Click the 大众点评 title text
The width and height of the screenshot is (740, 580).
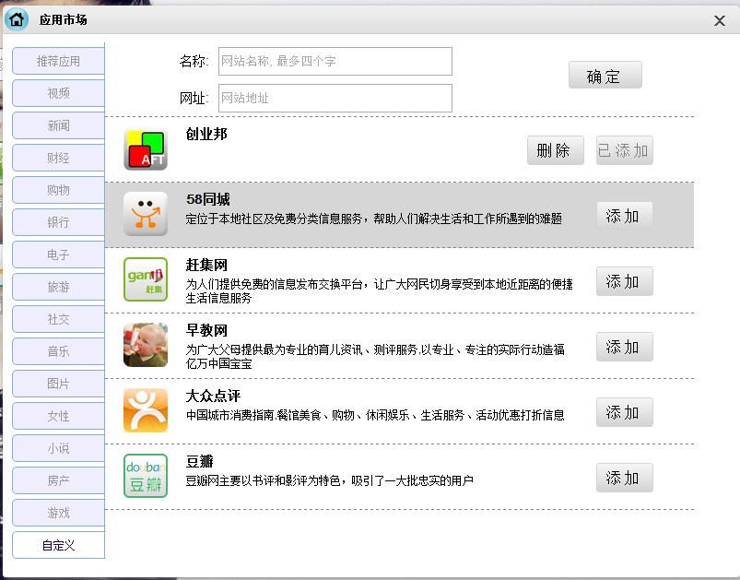click(x=213, y=396)
